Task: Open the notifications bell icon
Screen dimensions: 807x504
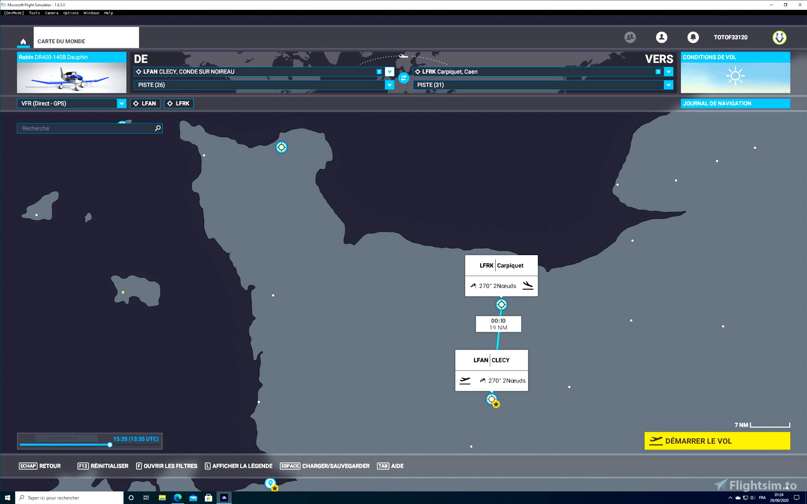Action: (693, 37)
